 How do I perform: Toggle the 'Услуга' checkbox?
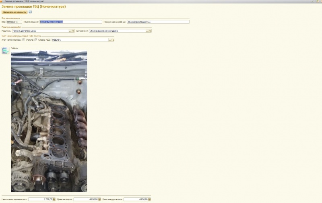coord(36,39)
